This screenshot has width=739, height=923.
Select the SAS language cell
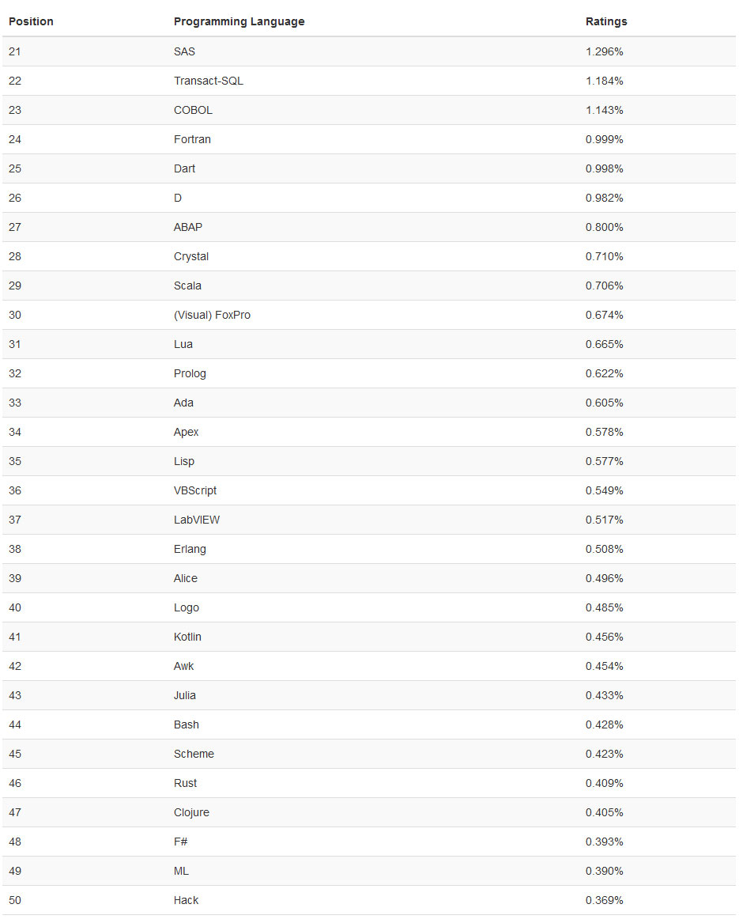(x=184, y=51)
